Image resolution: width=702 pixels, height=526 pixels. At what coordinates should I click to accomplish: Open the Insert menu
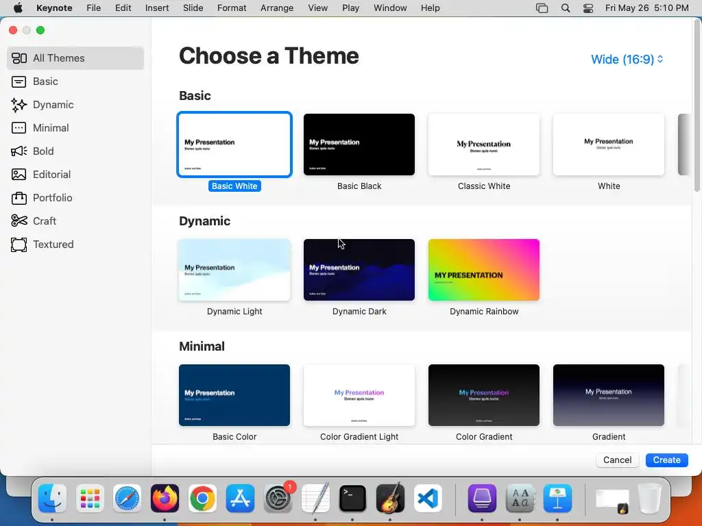157,8
